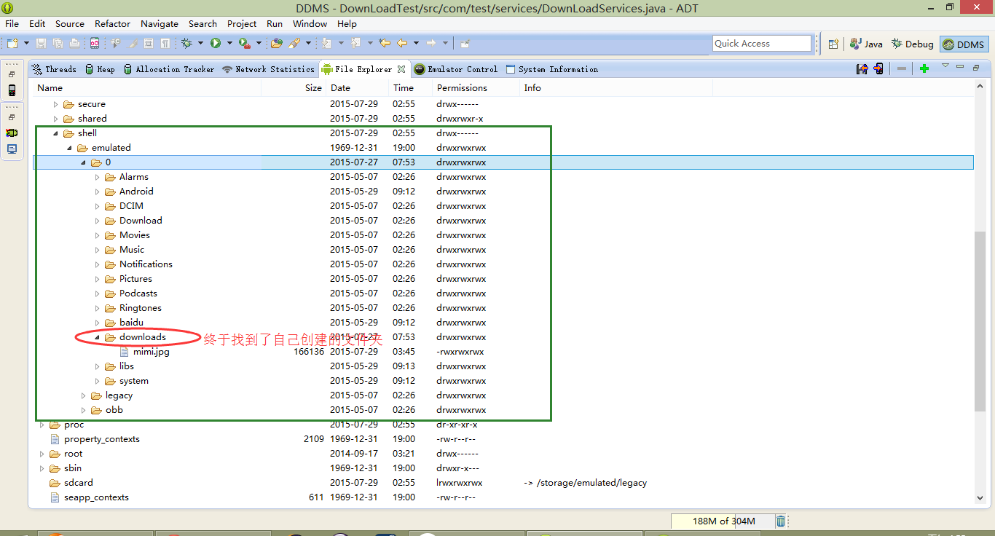Select the mimi.jpg file
Image resolution: width=995 pixels, height=536 pixels.
coord(151,352)
